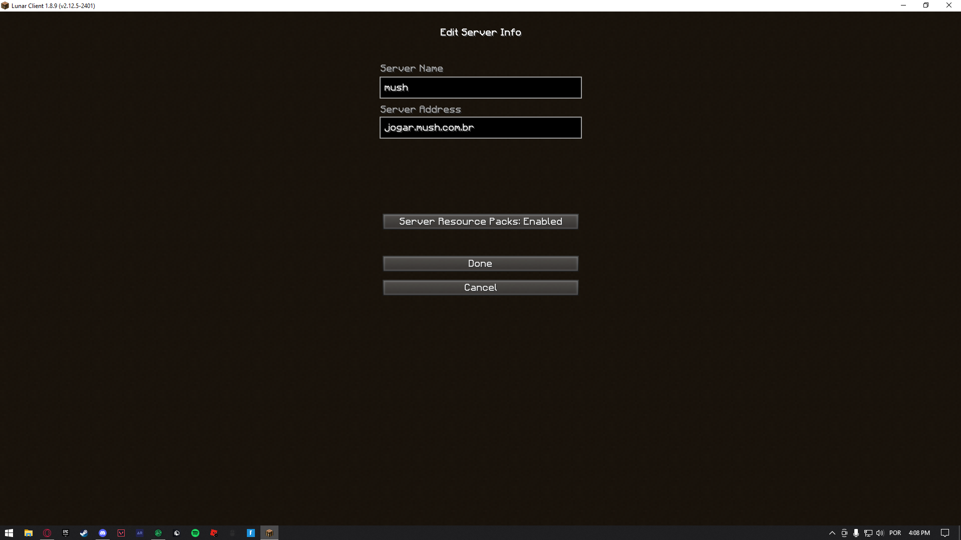Click the Server Name input field
This screenshot has width=961, height=540.
(x=480, y=88)
